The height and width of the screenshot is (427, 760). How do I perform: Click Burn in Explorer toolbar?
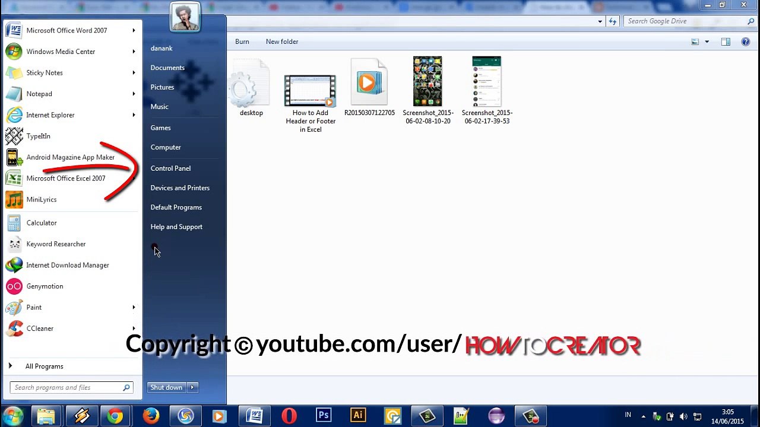[242, 42]
